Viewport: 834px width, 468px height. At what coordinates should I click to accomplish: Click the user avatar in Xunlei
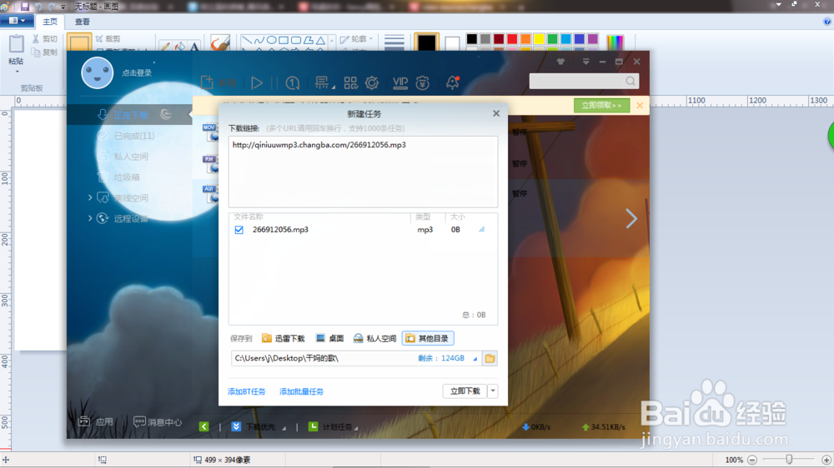click(98, 72)
